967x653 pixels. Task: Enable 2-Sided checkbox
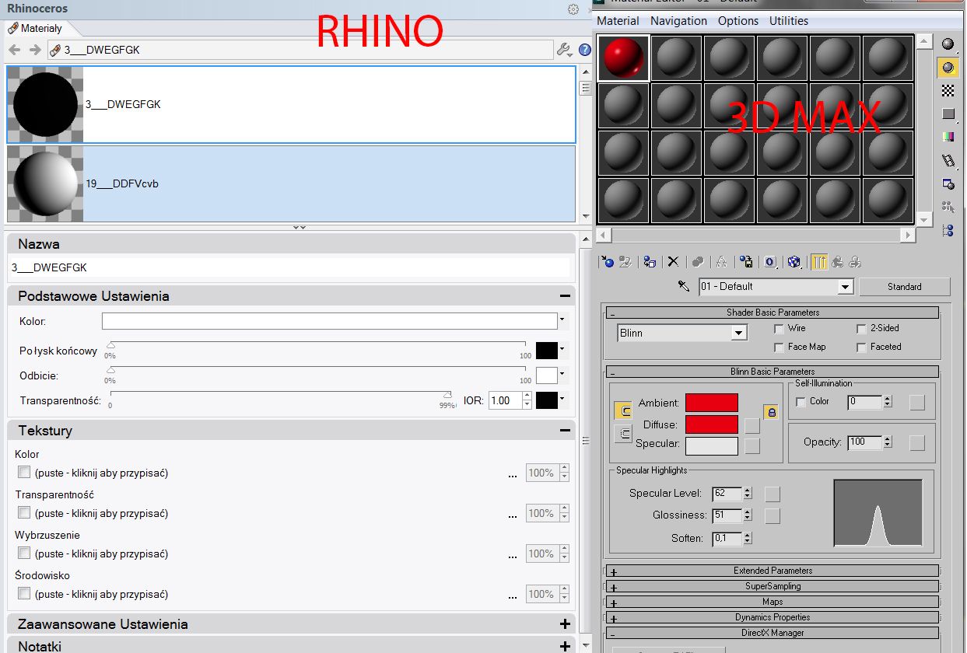tap(861, 329)
